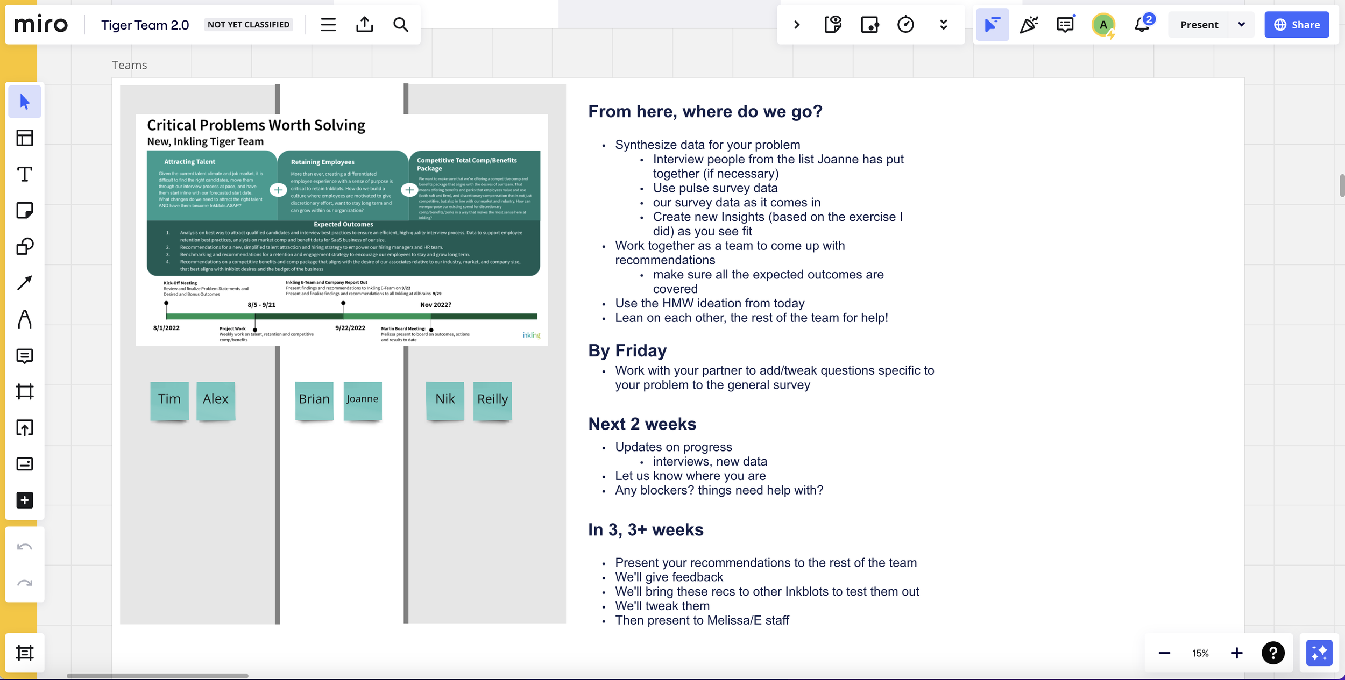Open the voting sticker icon
Image resolution: width=1345 pixels, height=680 pixels.
[833, 25]
